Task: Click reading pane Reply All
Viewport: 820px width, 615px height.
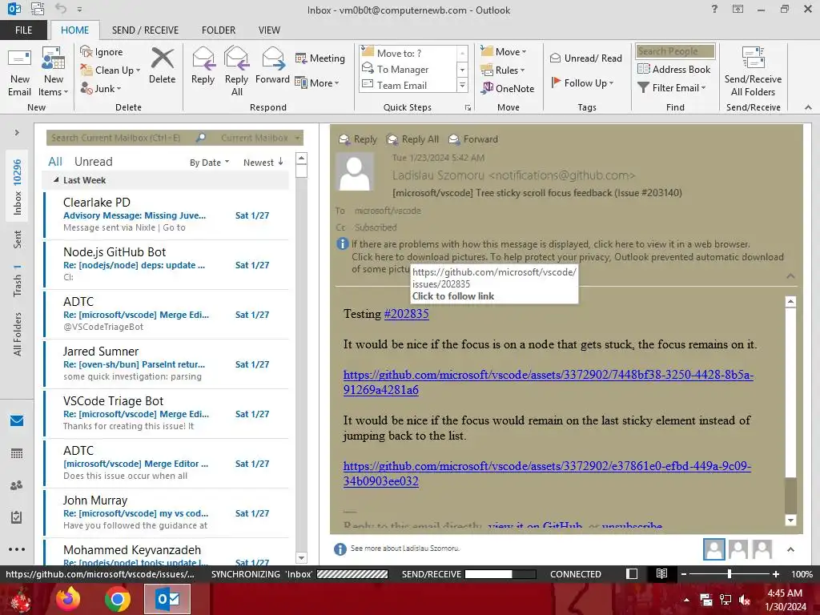Action: (x=412, y=139)
